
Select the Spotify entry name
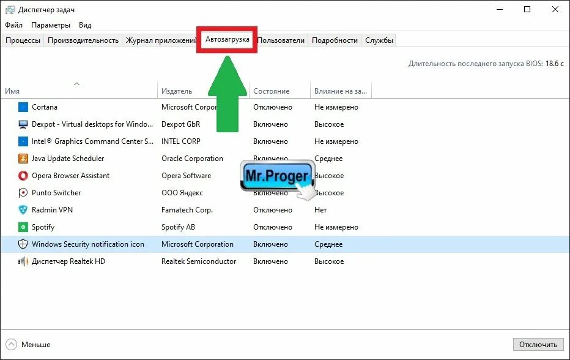[43, 227]
